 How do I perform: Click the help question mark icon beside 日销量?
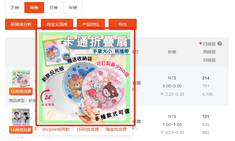[x=220, y=44]
